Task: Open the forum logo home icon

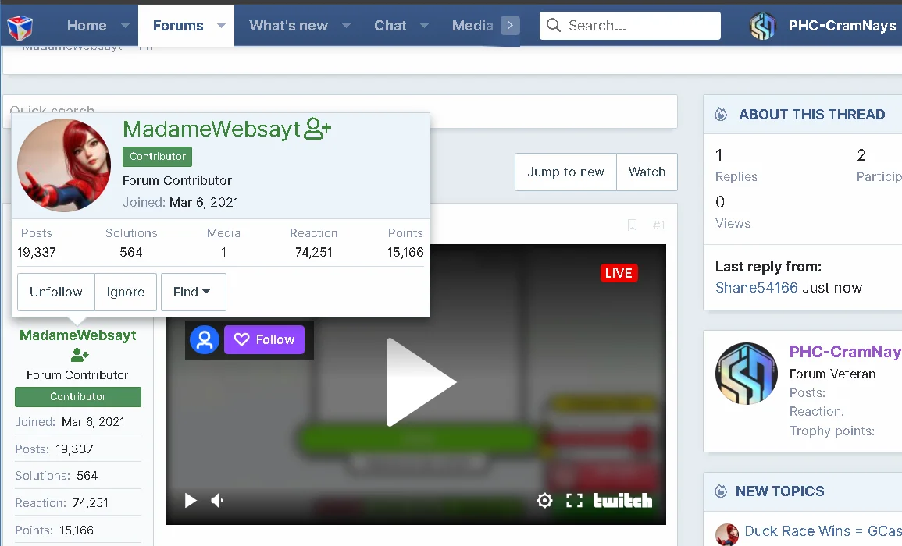Action: pos(20,27)
